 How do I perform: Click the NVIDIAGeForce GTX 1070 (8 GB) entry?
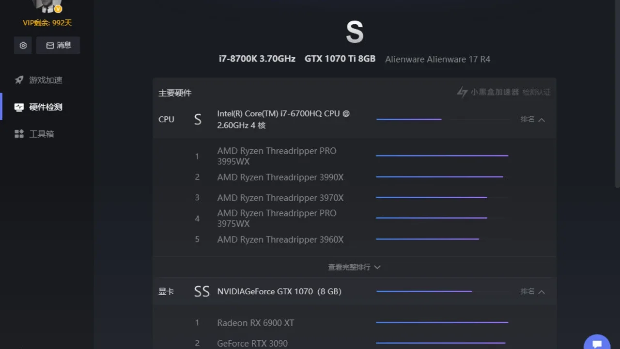coord(279,291)
